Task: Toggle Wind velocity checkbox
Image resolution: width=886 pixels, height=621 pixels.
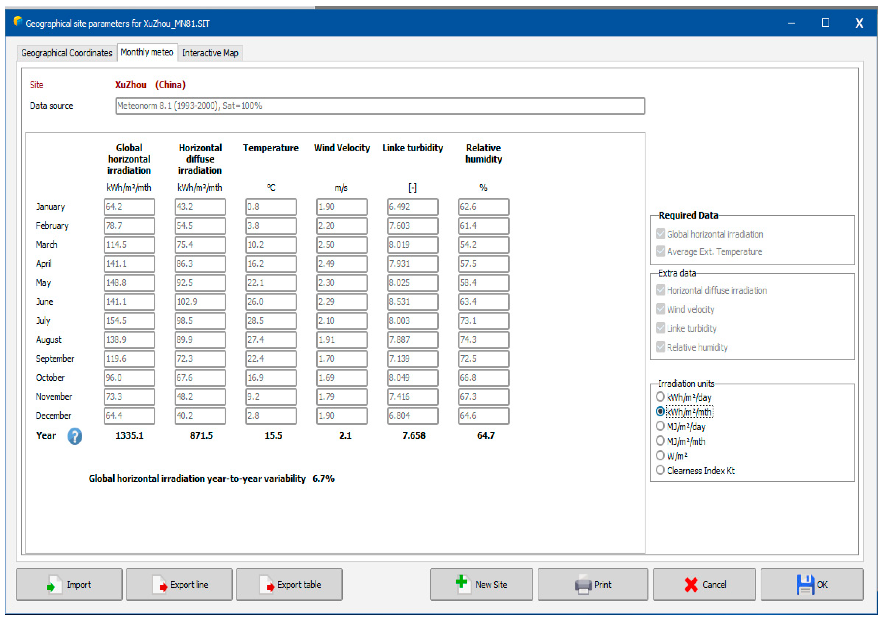Action: 660,309
